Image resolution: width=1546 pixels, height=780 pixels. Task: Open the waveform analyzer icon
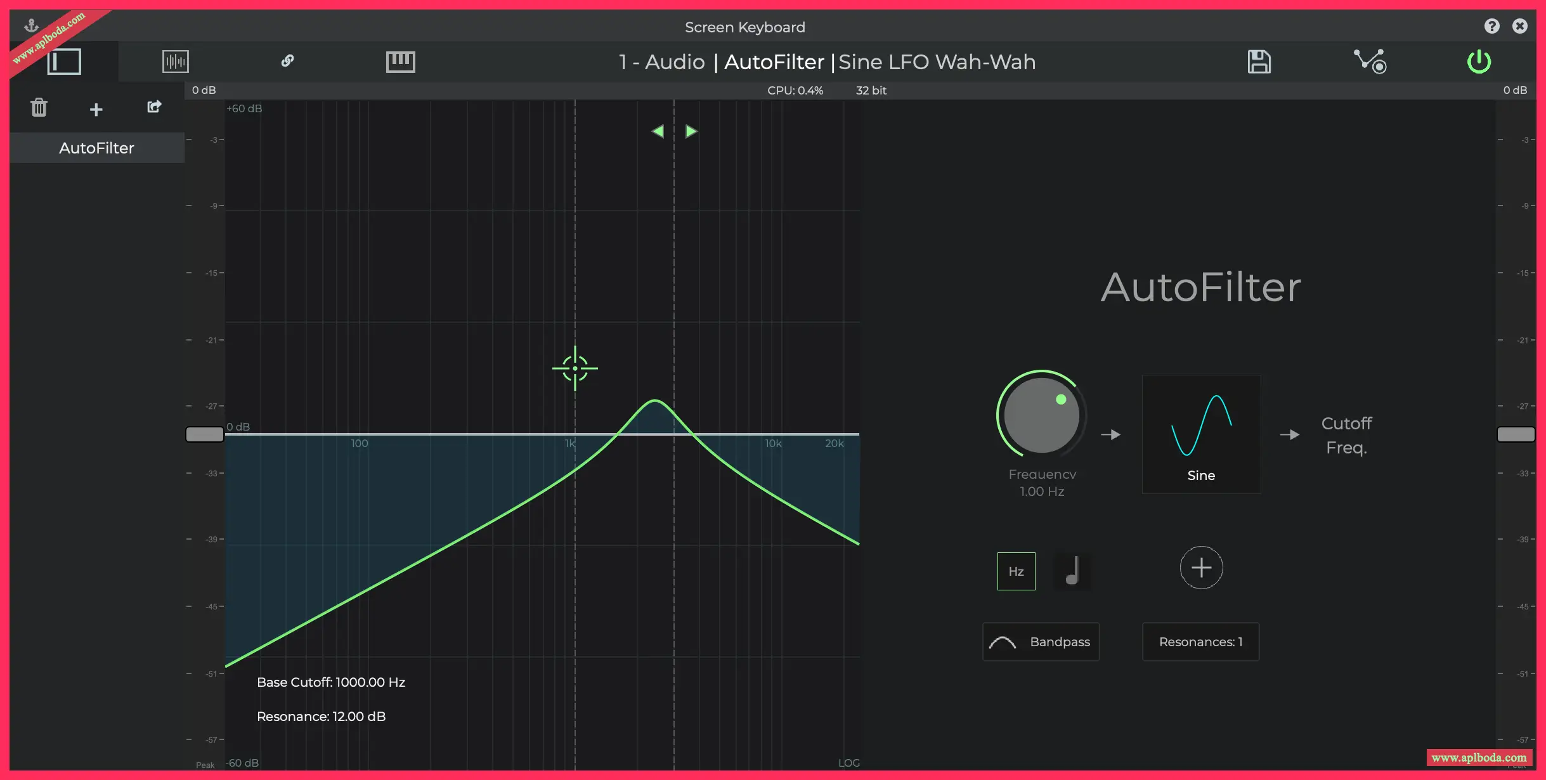click(175, 62)
